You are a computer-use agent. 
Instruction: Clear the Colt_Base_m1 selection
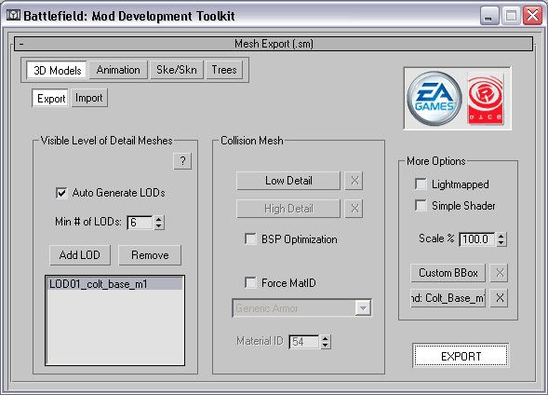499,298
